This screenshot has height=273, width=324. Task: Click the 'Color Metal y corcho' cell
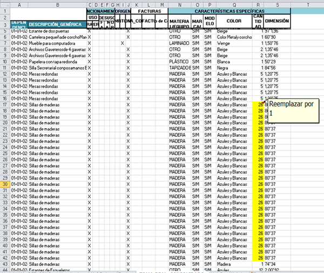[x=233, y=37]
